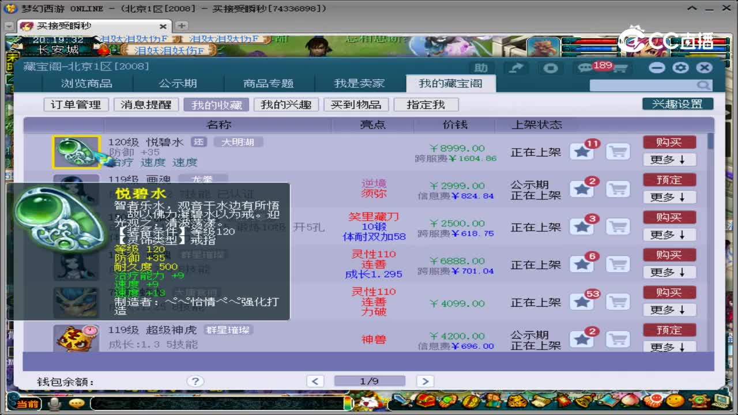Expand 更多 menu on the ¥4099.00 row

[669, 310]
